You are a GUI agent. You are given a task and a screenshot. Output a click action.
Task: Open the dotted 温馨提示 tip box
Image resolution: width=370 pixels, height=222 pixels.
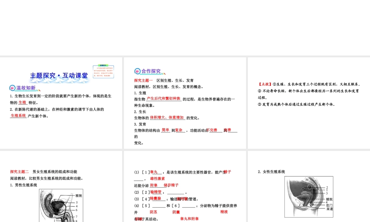pos(103,71)
